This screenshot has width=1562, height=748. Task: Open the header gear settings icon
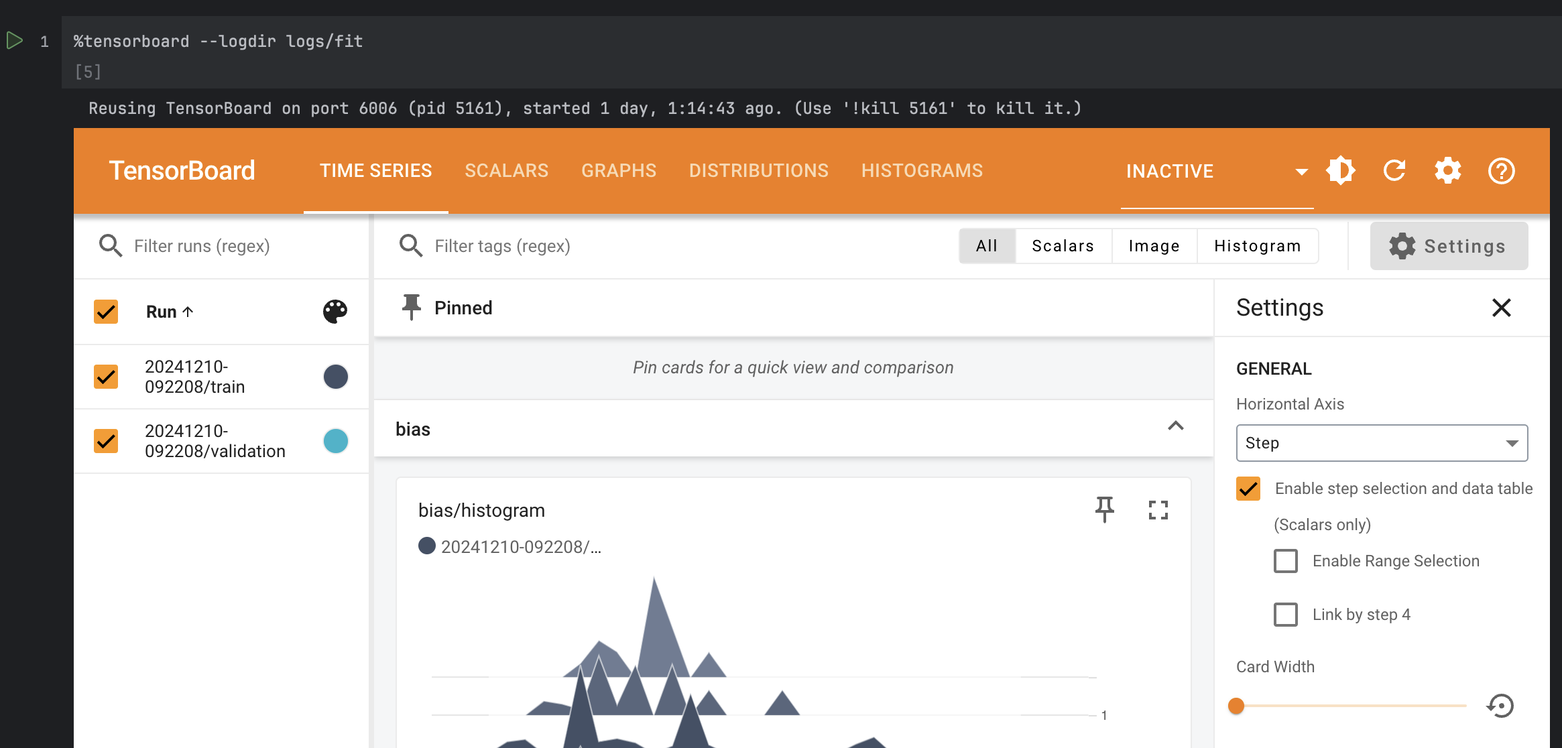[x=1448, y=171]
